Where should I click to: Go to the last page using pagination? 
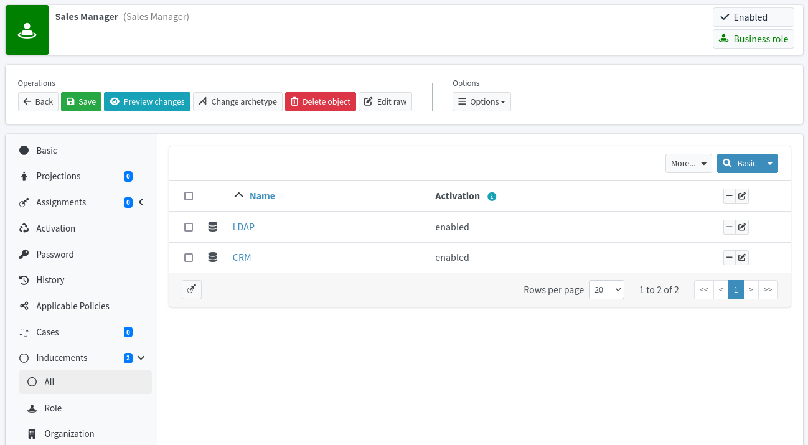click(x=768, y=289)
